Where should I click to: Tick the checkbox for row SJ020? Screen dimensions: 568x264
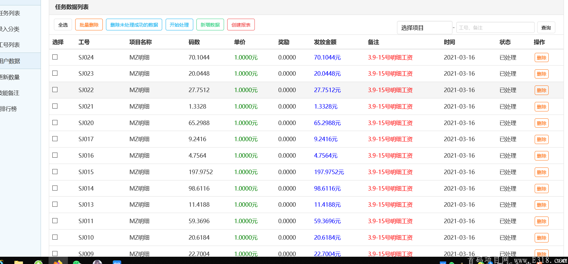click(55, 123)
